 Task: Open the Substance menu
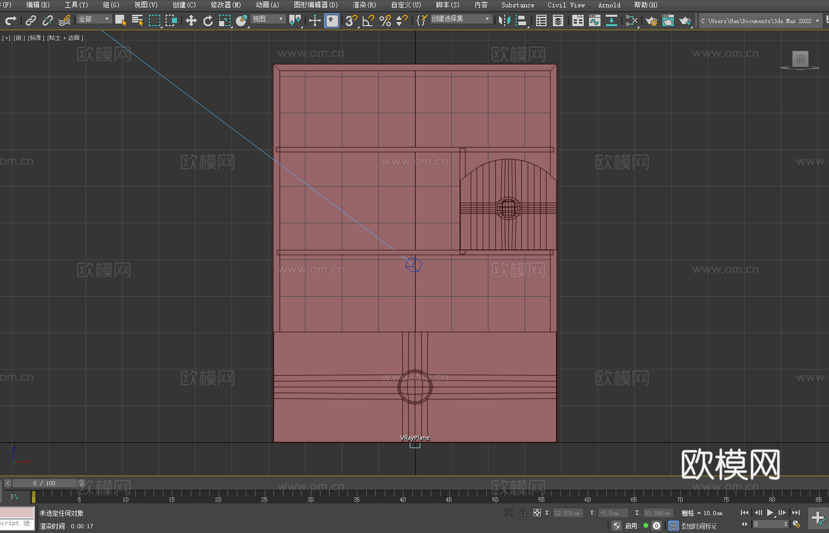tap(518, 5)
